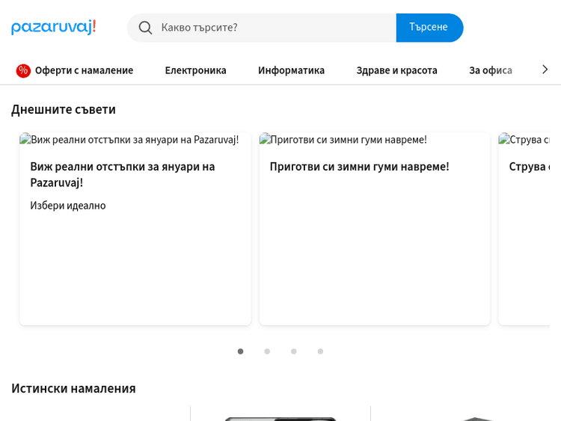
Task: Select the third carousel dot
Action: [294, 351]
